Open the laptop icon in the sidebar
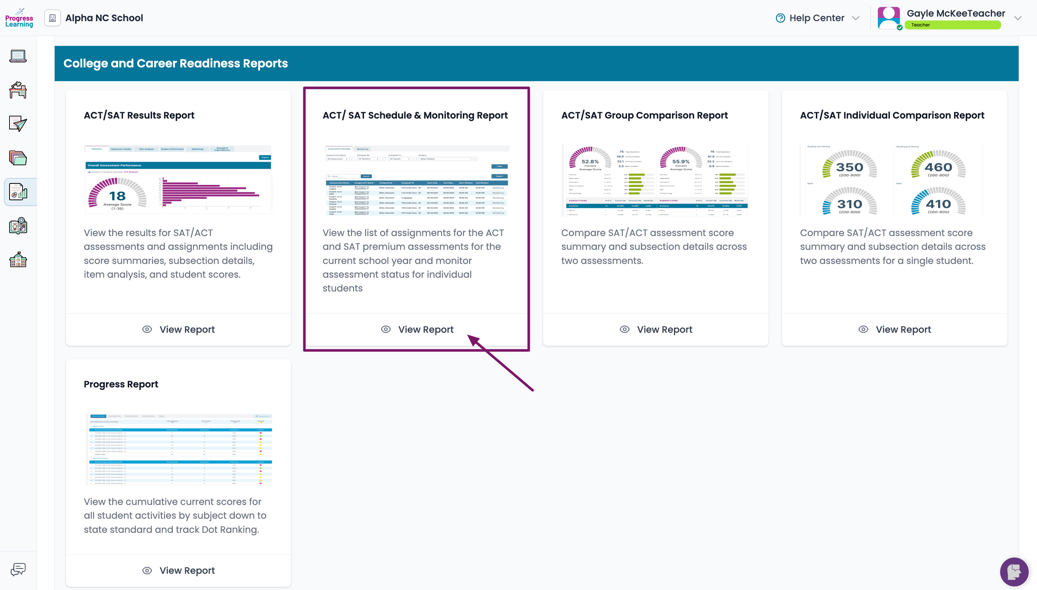This screenshot has height=590, width=1037. [x=18, y=56]
